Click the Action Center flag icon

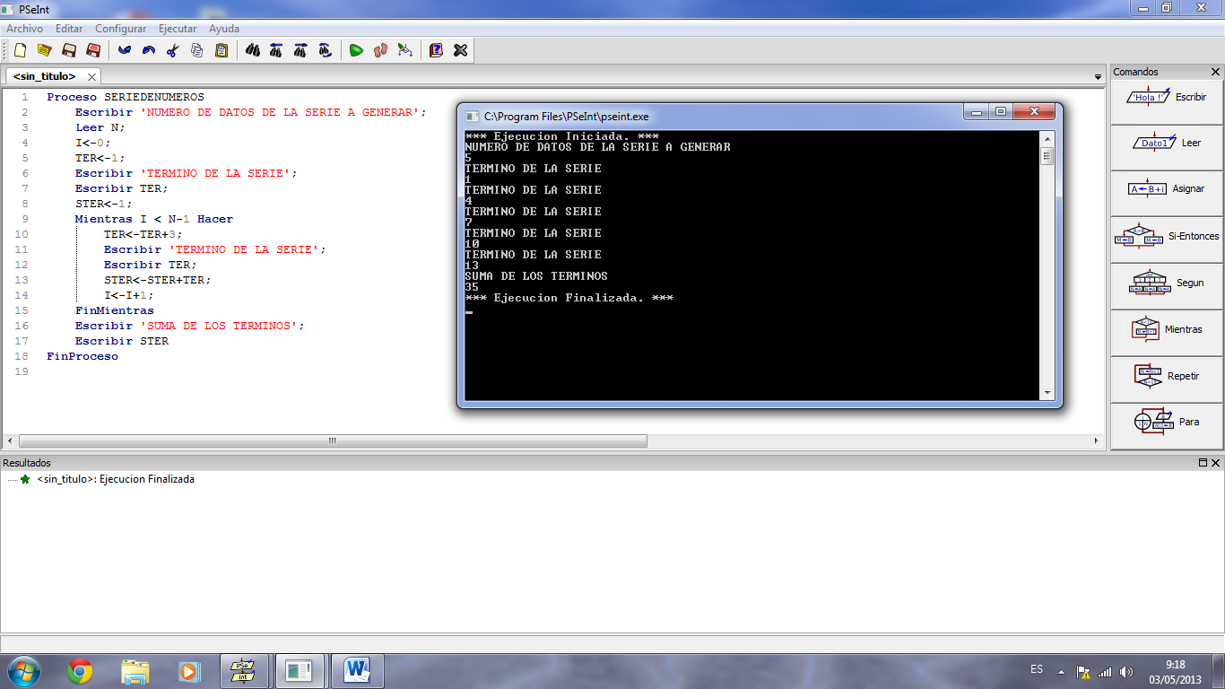point(1083,671)
